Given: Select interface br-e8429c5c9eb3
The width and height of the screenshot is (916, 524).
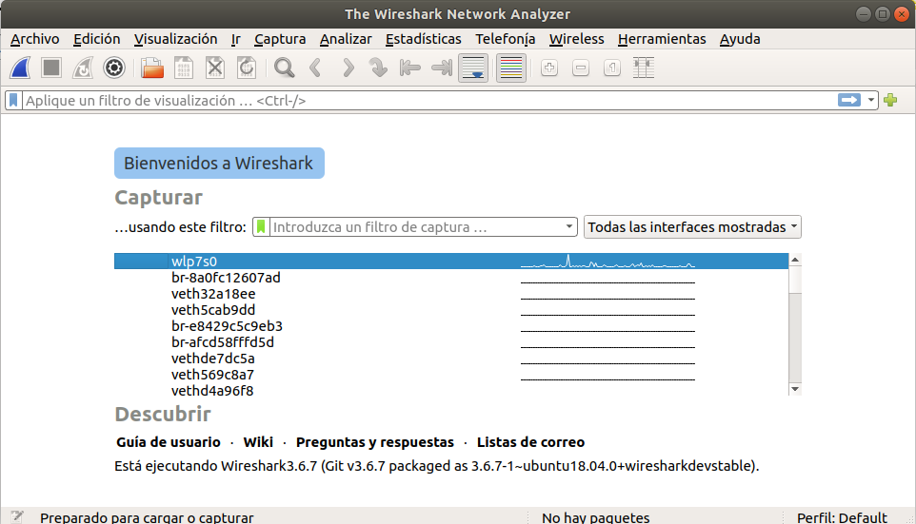Looking at the screenshot, I should point(451,325).
